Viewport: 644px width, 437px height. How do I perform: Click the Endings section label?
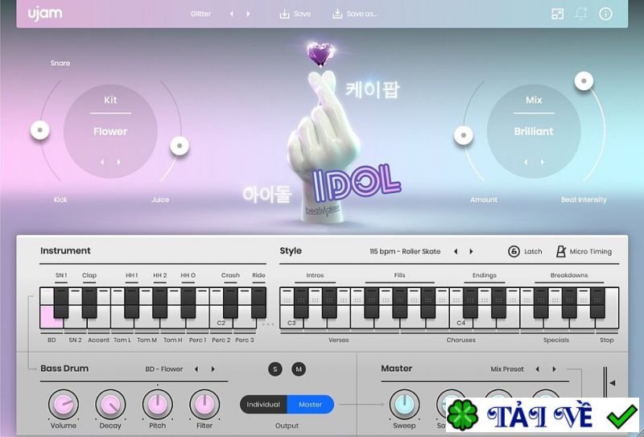coord(485,275)
